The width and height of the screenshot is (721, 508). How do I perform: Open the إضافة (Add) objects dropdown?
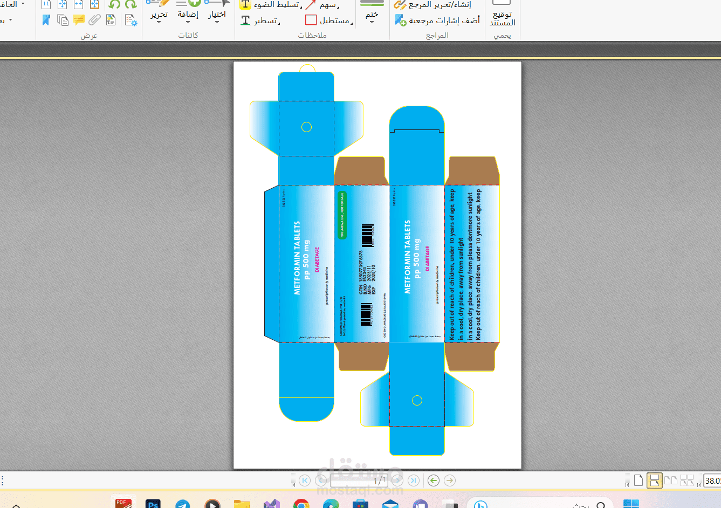pyautogui.click(x=188, y=13)
